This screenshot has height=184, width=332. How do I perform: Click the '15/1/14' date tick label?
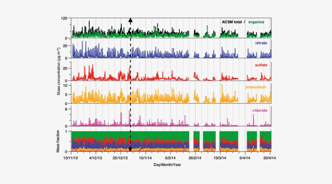[x=145, y=158]
